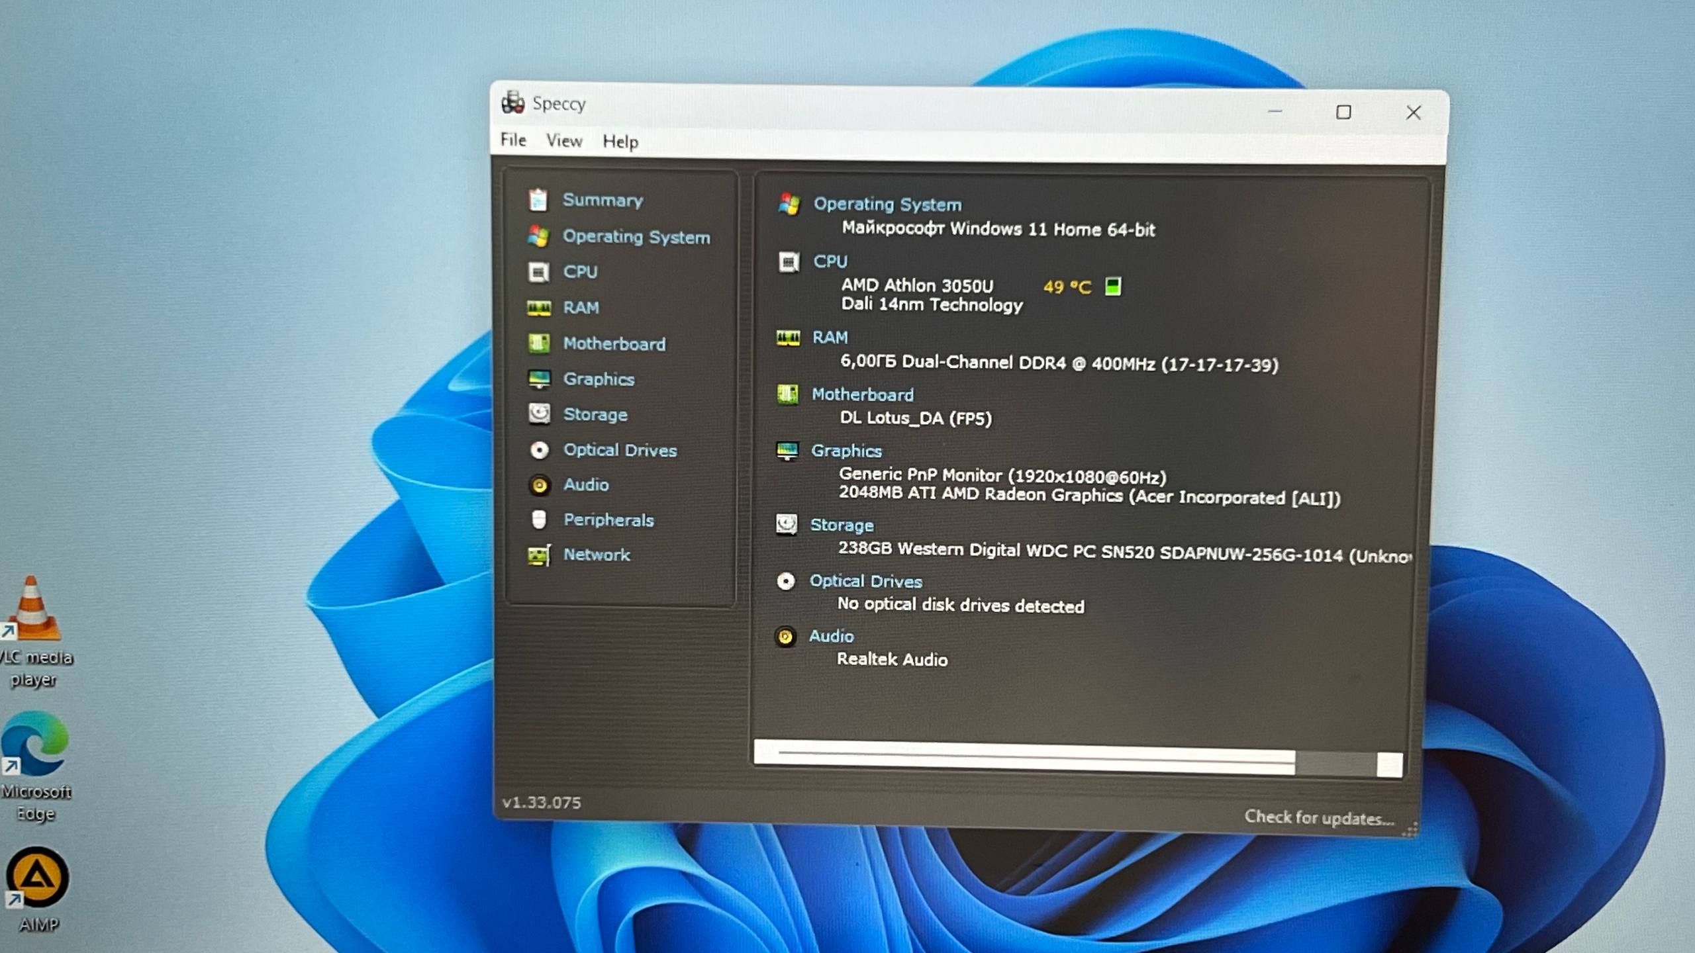This screenshot has height=953, width=1695.
Task: Click the 49 °C CPU temperature reading
Action: click(x=1067, y=287)
